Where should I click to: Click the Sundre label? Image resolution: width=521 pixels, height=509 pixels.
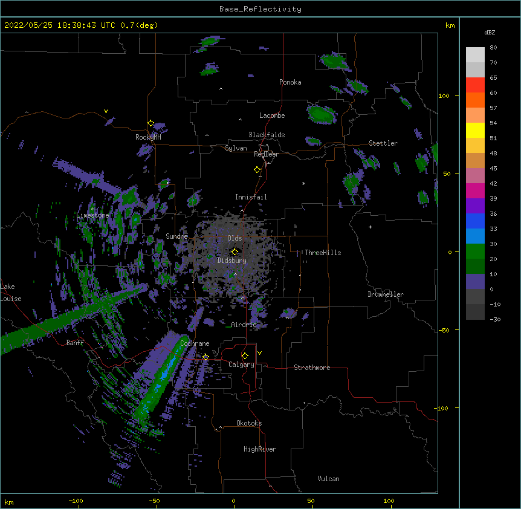[x=176, y=236]
